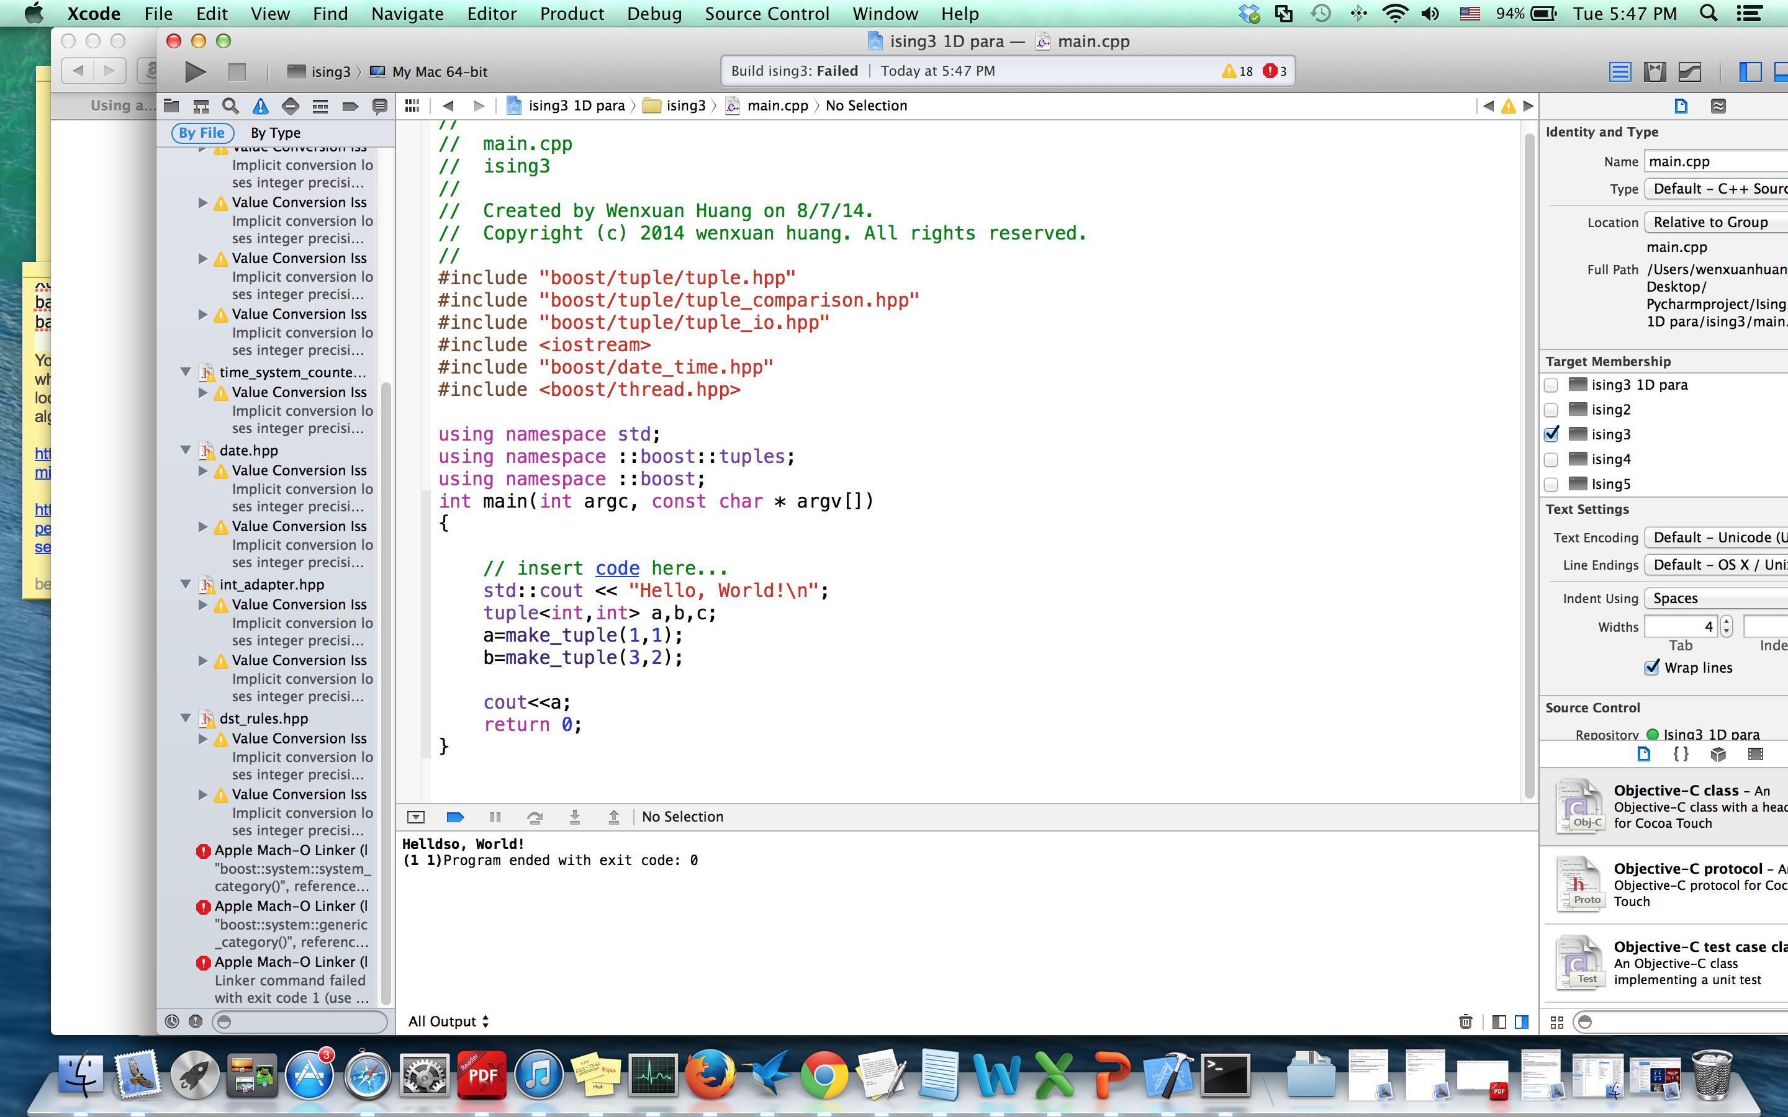The image size is (1788, 1117).
Task: Open the Test navigator diamond icon
Action: pos(291,105)
